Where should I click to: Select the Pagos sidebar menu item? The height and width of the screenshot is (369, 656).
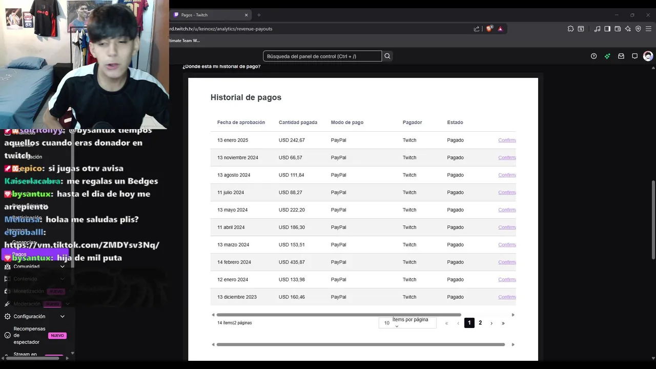pyautogui.click(x=35, y=254)
